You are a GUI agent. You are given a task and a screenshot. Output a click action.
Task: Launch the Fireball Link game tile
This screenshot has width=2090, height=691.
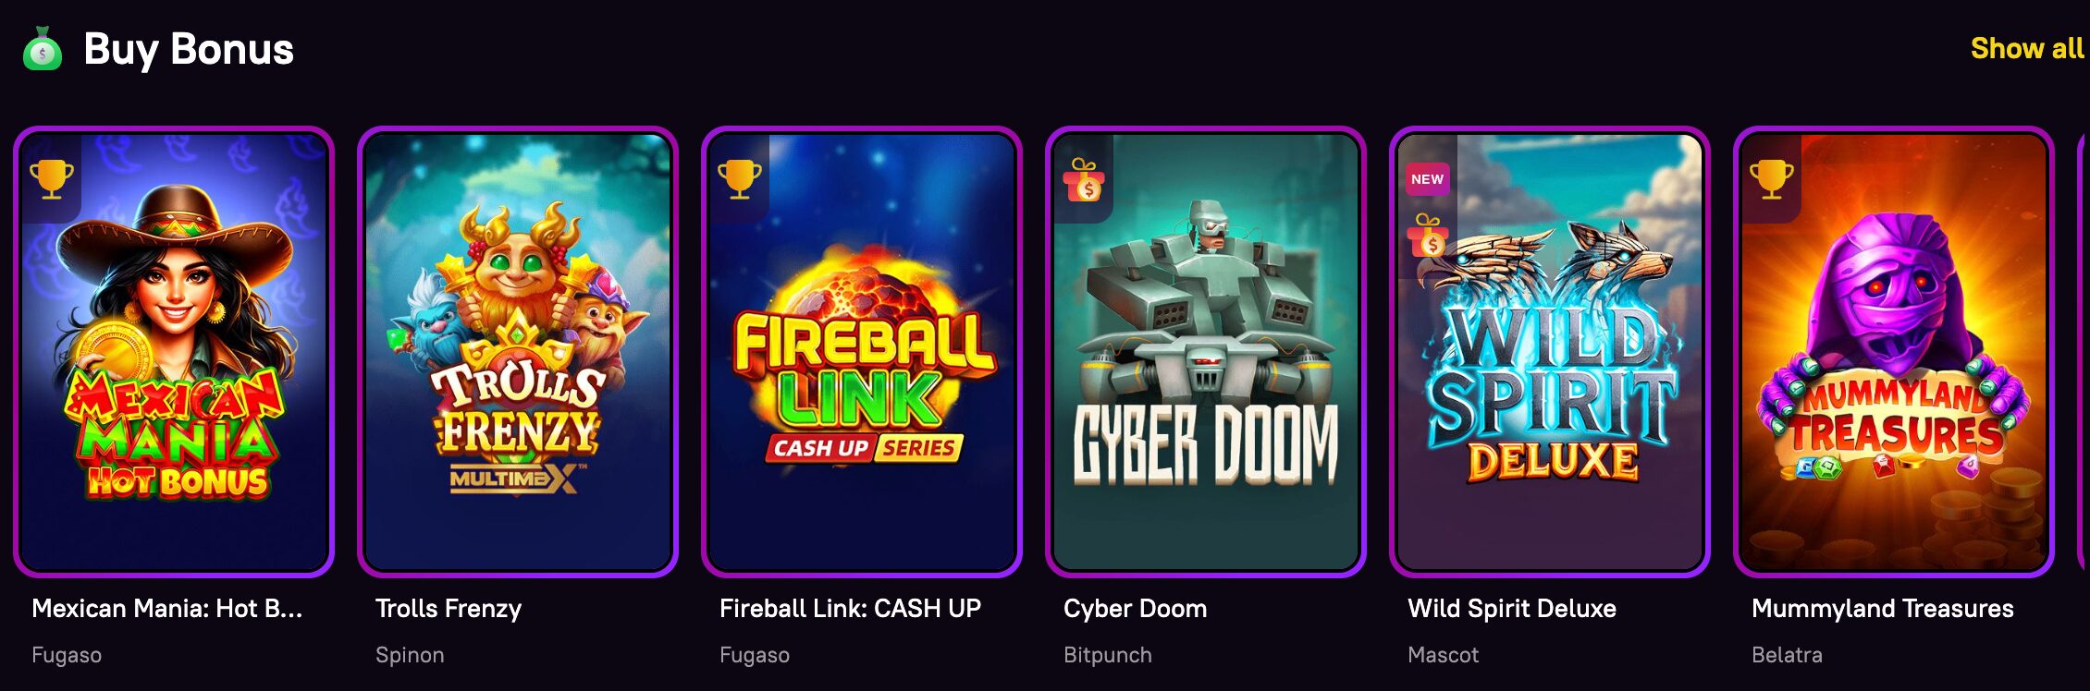pyautogui.click(x=862, y=352)
